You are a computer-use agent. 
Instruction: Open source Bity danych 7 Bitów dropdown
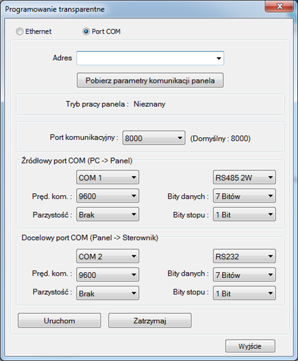[244, 196]
